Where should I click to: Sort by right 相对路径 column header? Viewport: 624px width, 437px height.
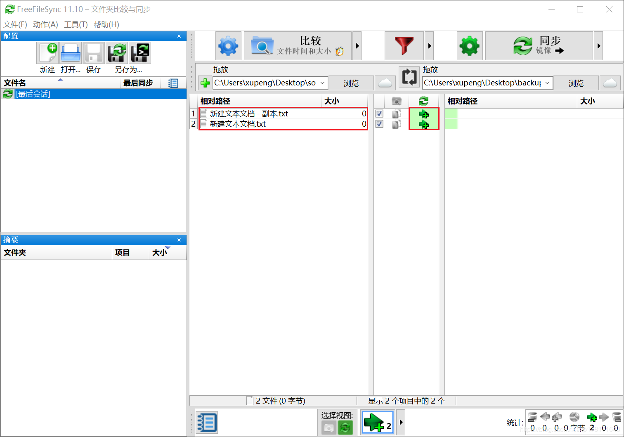511,101
